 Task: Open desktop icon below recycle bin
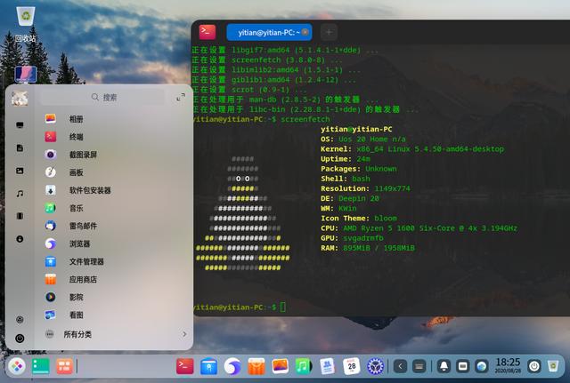point(26,74)
